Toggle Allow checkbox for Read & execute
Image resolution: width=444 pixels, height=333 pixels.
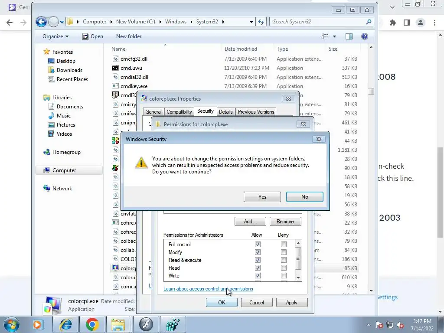pyautogui.click(x=258, y=260)
